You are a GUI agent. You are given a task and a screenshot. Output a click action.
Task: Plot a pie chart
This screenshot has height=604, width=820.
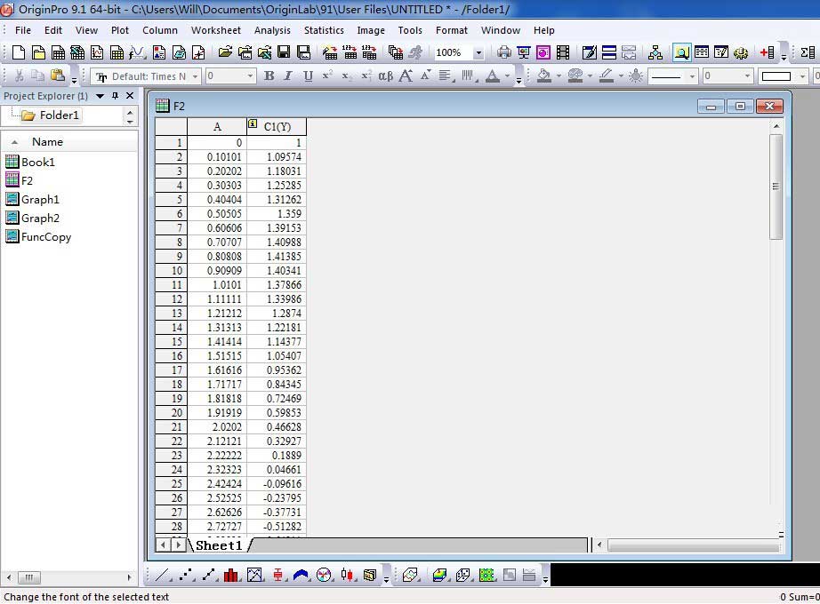point(325,576)
